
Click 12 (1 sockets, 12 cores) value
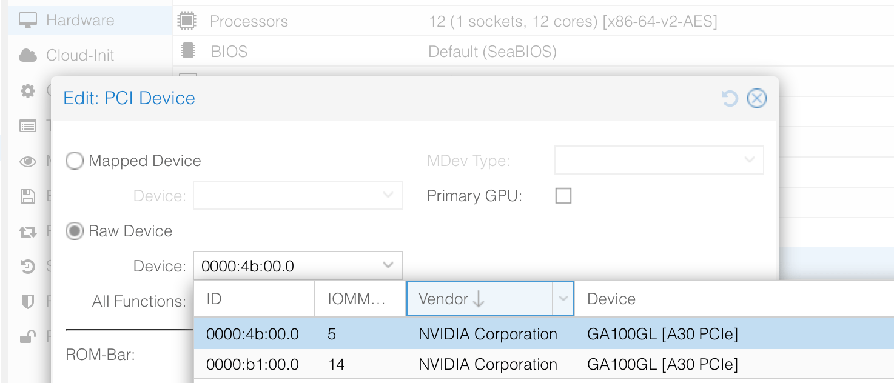(573, 22)
